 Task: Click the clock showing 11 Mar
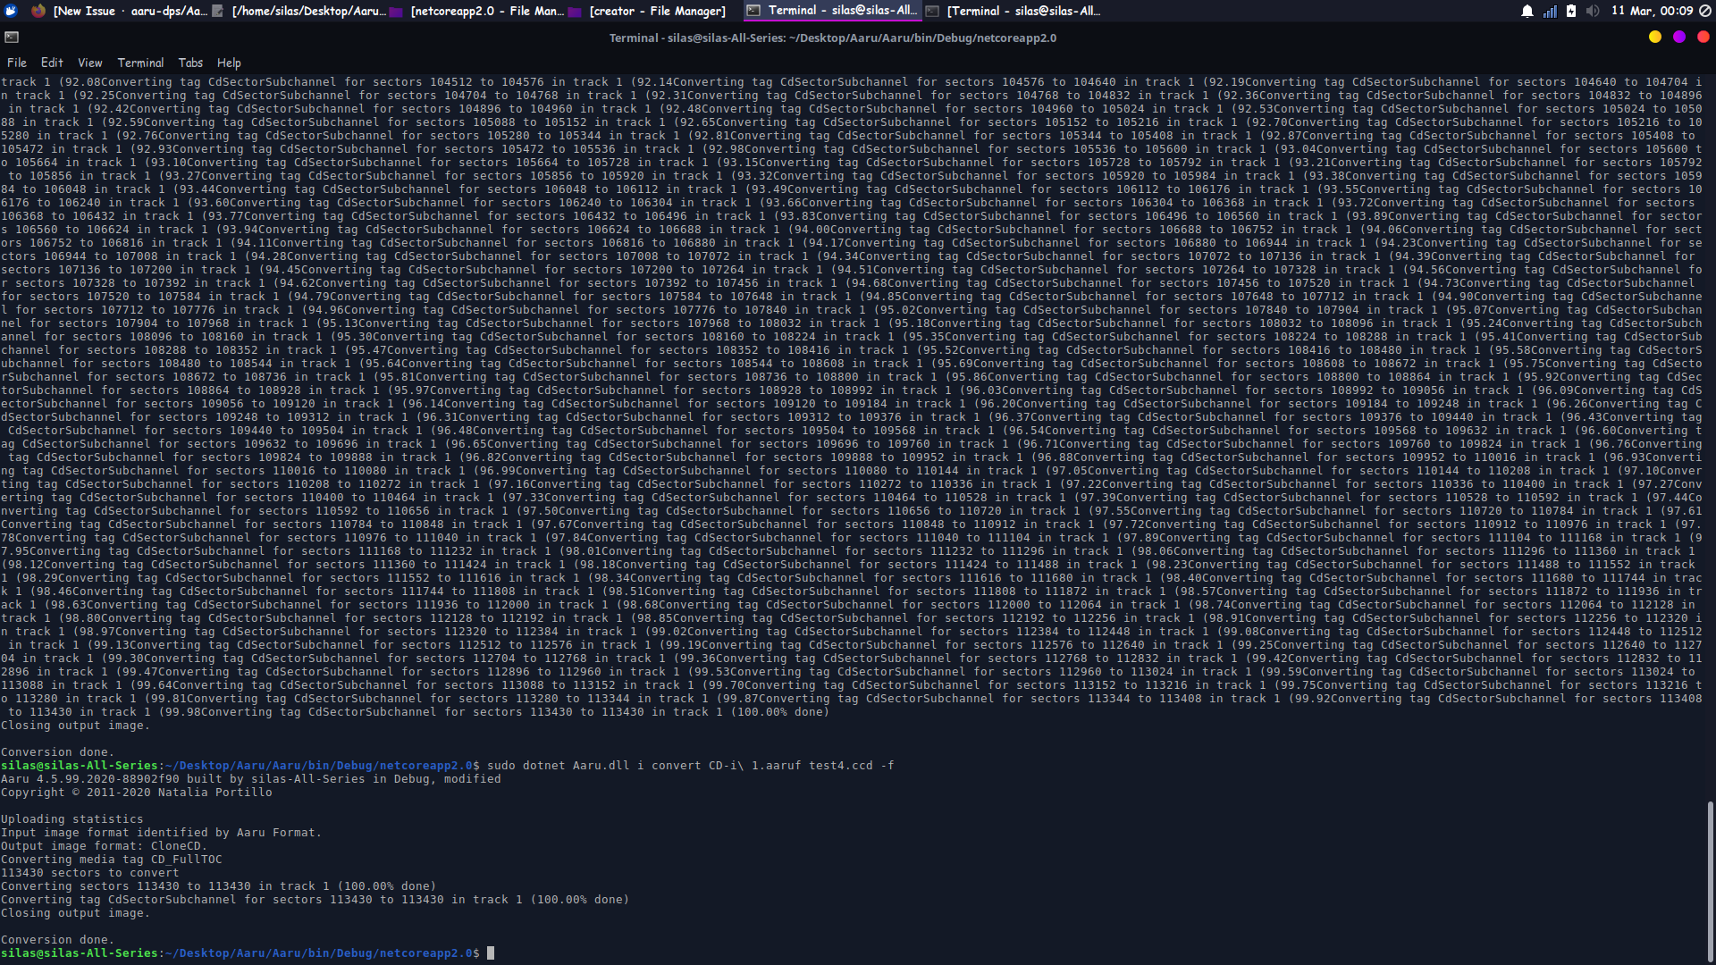[1652, 11]
